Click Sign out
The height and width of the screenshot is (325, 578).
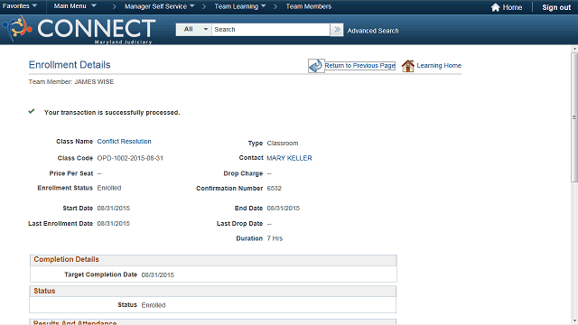click(x=556, y=7)
